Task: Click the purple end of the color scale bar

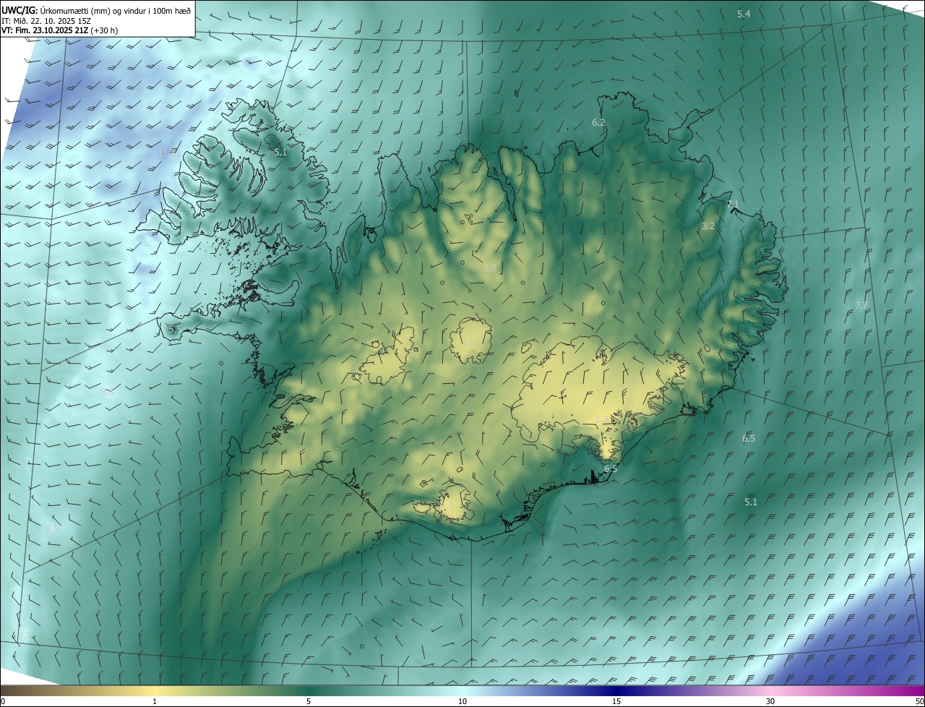Action: click(x=914, y=690)
